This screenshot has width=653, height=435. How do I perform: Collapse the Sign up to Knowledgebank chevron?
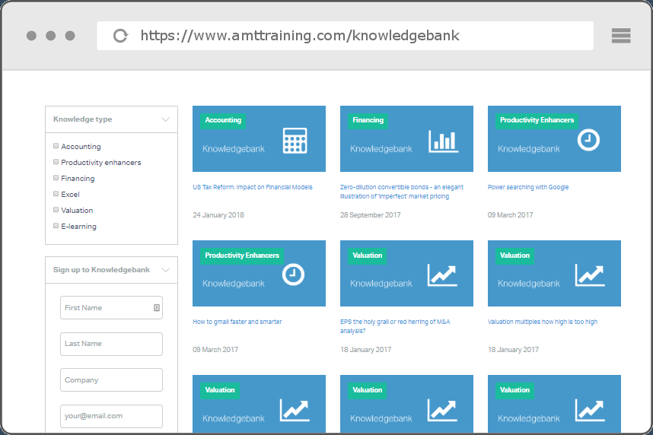pyautogui.click(x=165, y=270)
